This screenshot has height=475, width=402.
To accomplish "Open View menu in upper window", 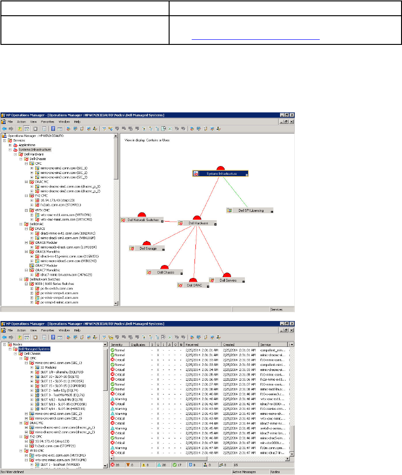I will [33, 122].
